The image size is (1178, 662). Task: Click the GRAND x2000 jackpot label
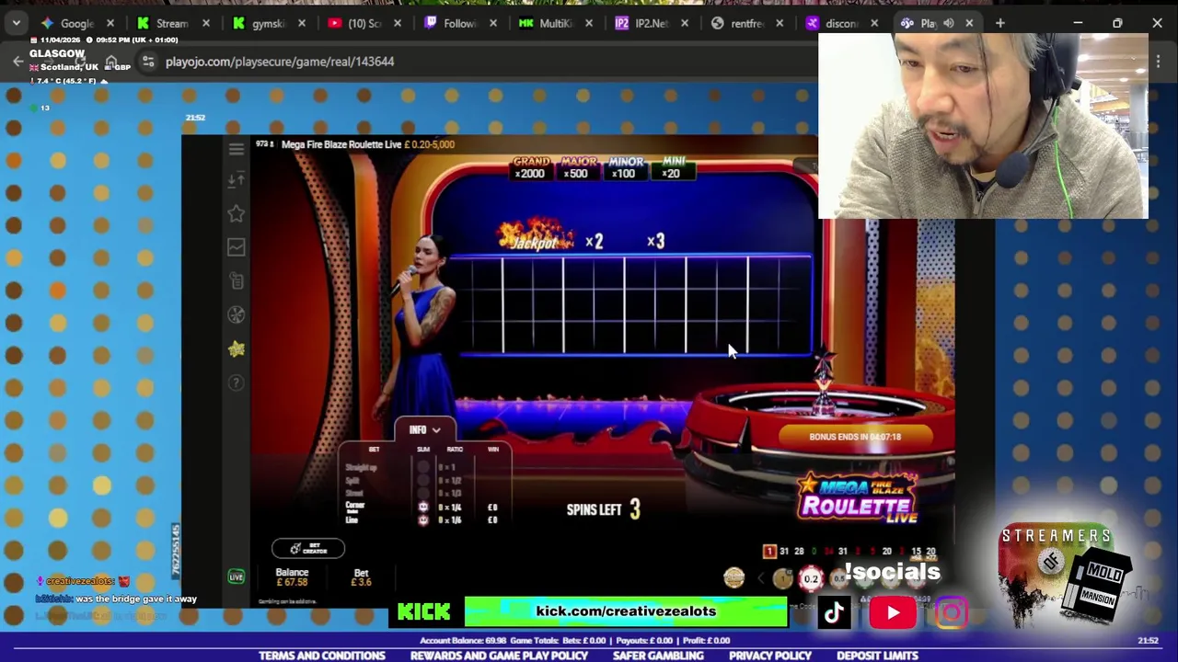pos(531,167)
